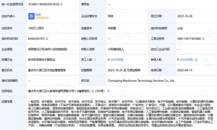The width and height of the screenshot is (217, 130).
Task: Click approval date 2025-04-15
Action: coord(185,70)
